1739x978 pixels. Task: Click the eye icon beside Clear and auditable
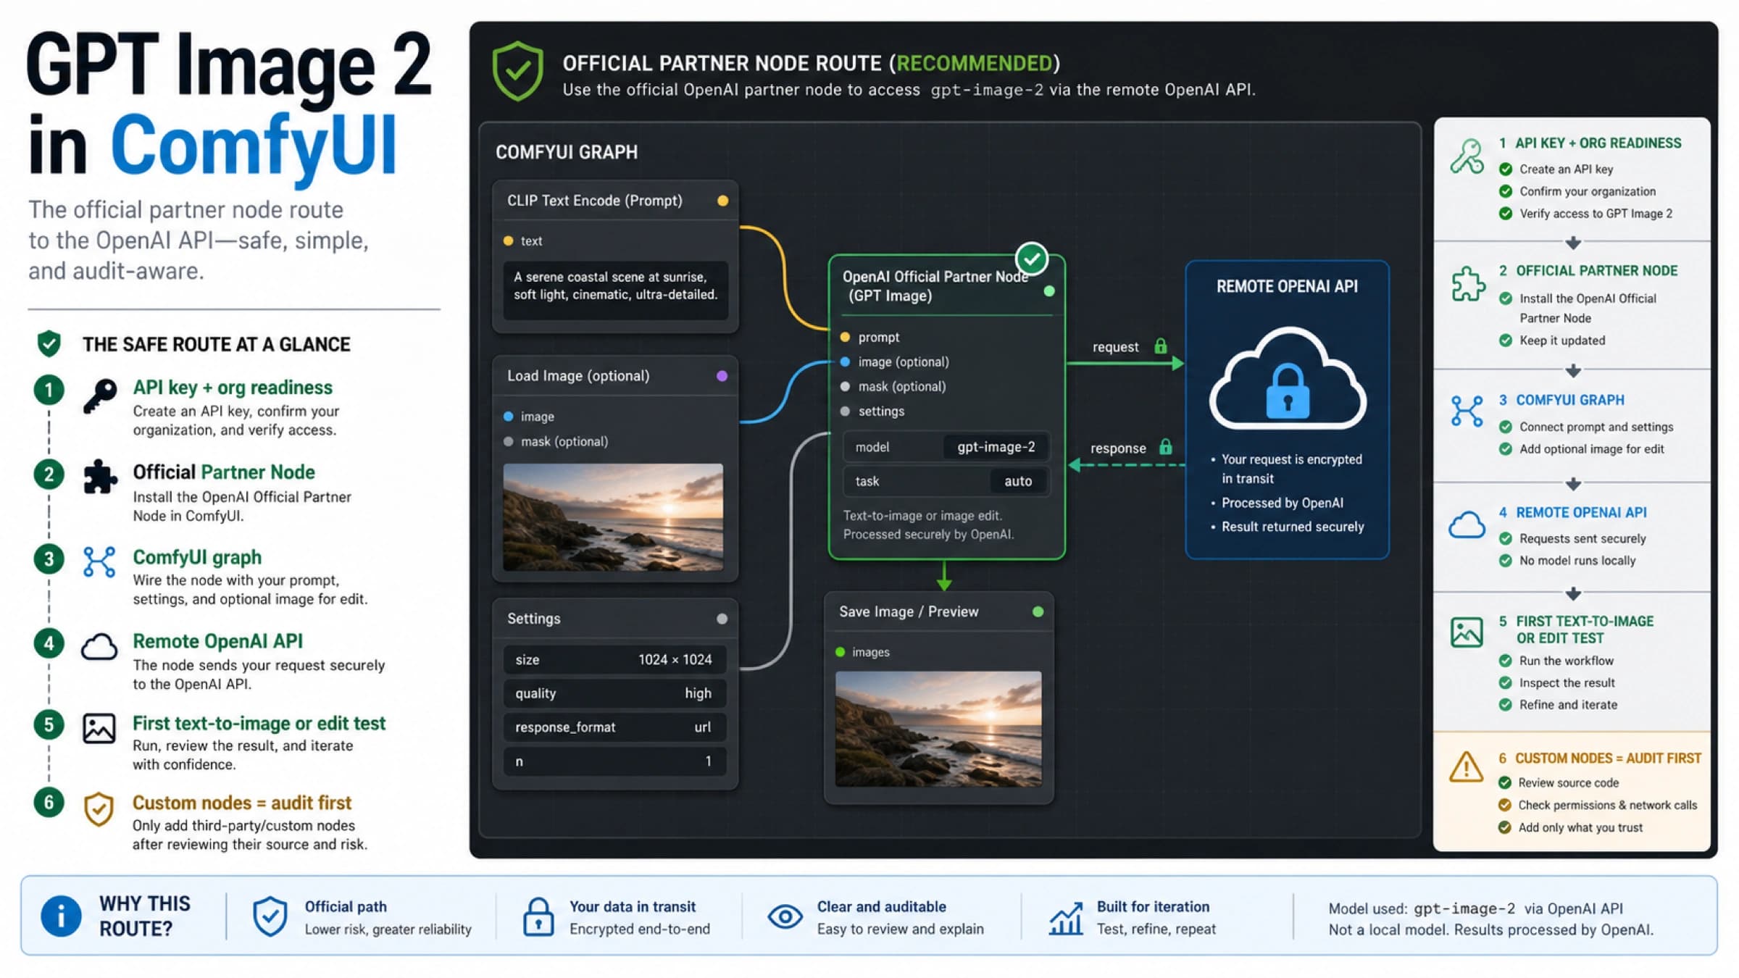[x=785, y=916]
